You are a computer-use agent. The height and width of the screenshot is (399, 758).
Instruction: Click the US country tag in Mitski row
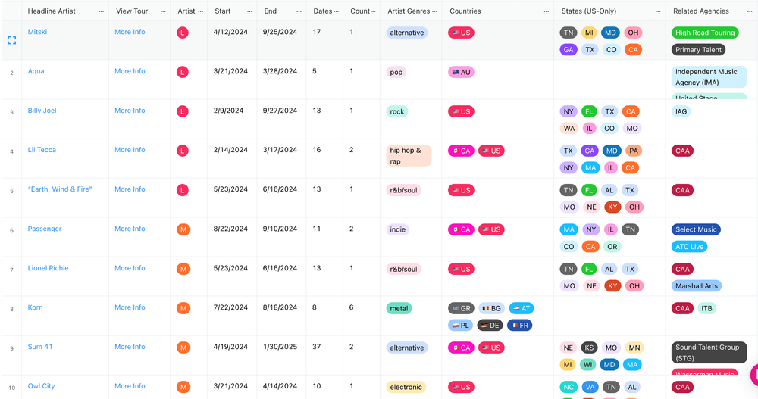461,33
